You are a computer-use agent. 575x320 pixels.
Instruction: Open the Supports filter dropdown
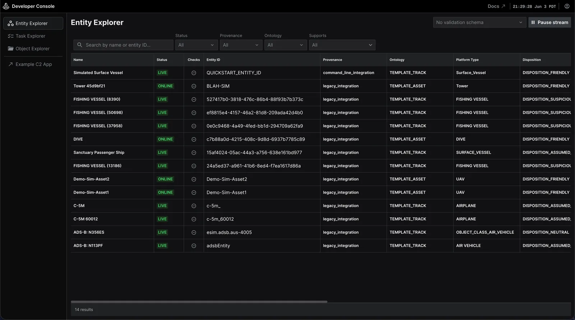pos(342,45)
